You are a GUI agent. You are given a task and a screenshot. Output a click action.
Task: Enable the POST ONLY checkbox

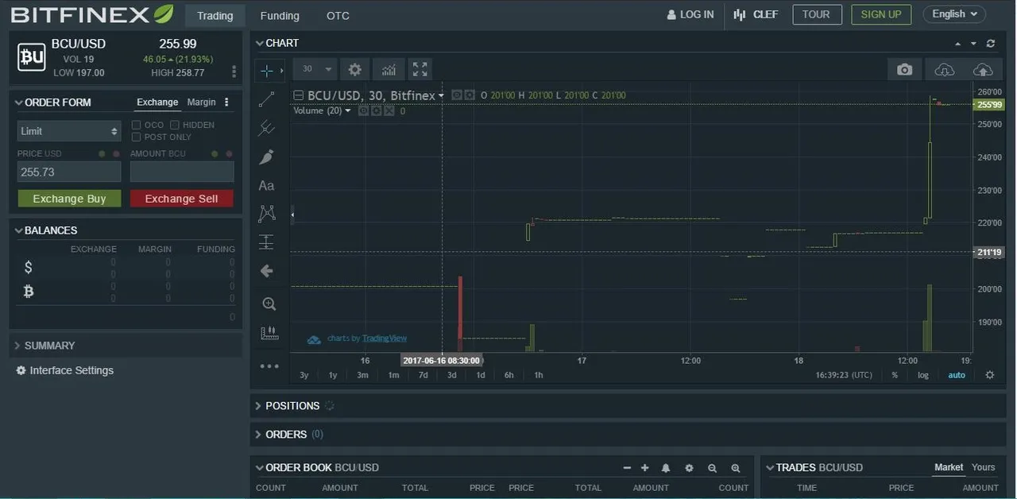click(x=137, y=137)
